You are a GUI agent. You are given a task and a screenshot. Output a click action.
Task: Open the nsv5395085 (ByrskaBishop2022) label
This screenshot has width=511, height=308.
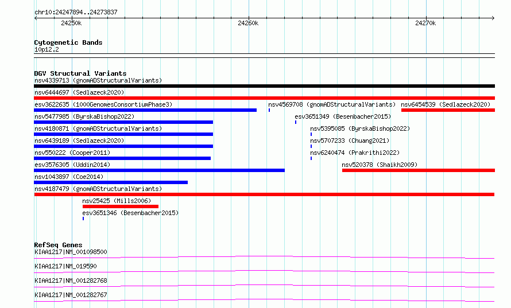[360, 128]
